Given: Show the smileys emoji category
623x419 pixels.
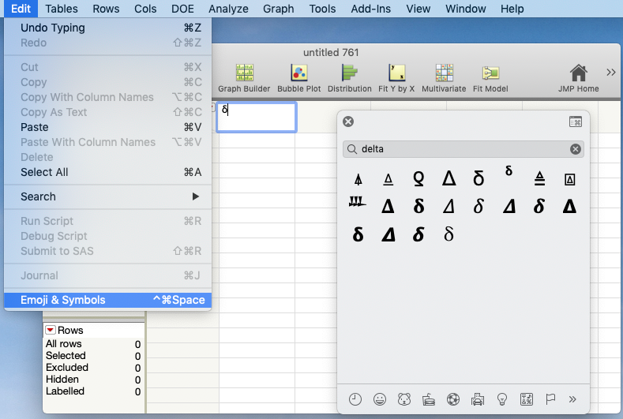Looking at the screenshot, I should pos(380,399).
